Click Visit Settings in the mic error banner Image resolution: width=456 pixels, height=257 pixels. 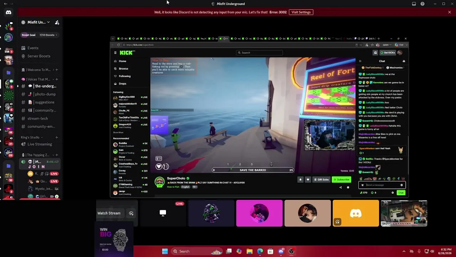click(301, 12)
